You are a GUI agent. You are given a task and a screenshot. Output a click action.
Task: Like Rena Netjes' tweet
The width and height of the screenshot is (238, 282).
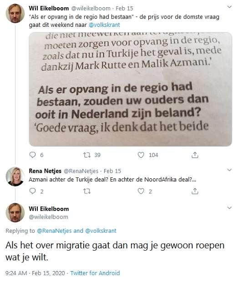click(141, 191)
